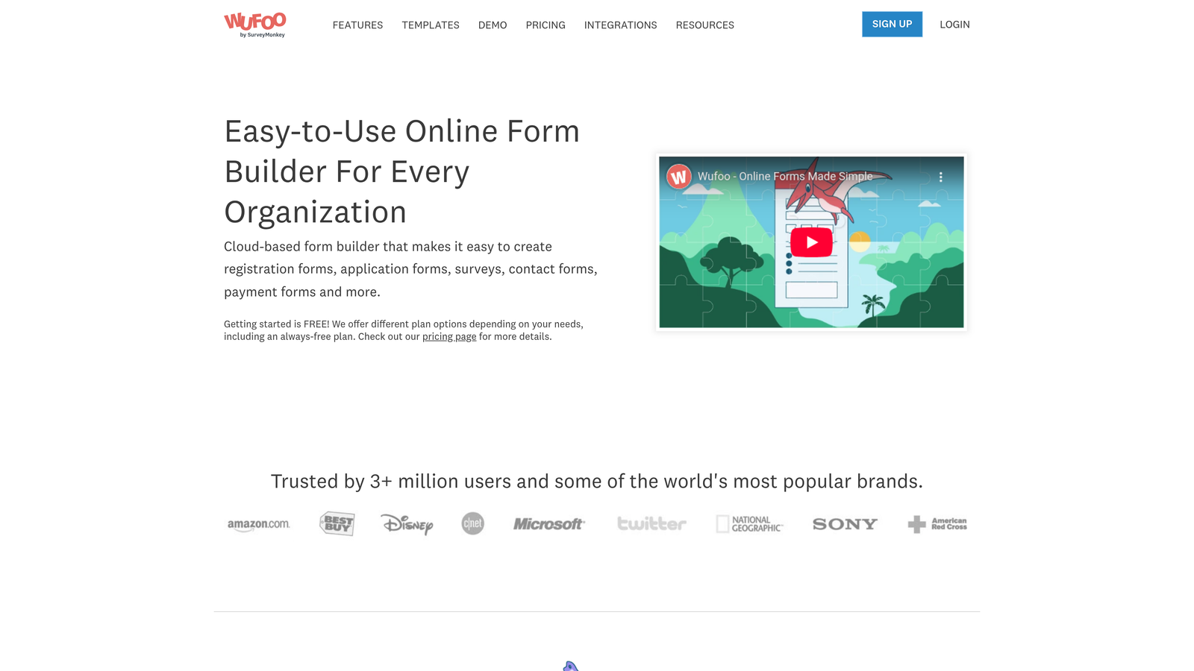Open the FEATURES menu
This screenshot has height=671, width=1194.
coord(357,25)
